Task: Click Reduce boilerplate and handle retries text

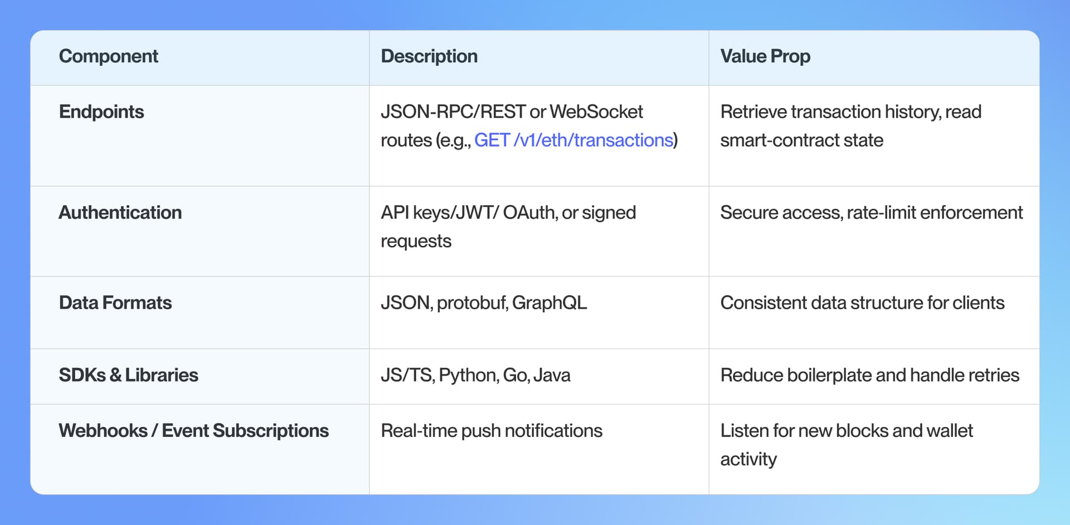Action: tap(869, 375)
